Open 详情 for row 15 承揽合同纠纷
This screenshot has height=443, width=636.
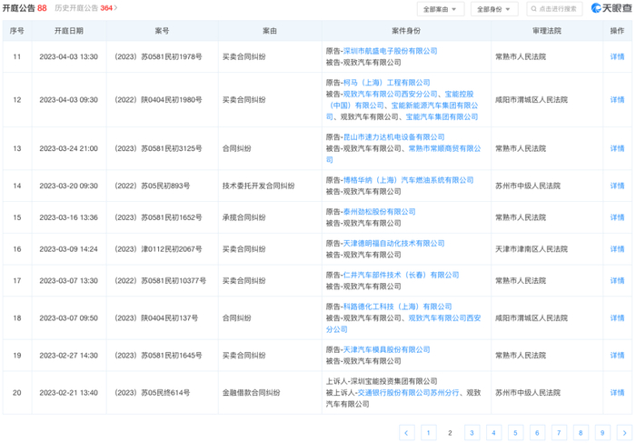point(617,217)
